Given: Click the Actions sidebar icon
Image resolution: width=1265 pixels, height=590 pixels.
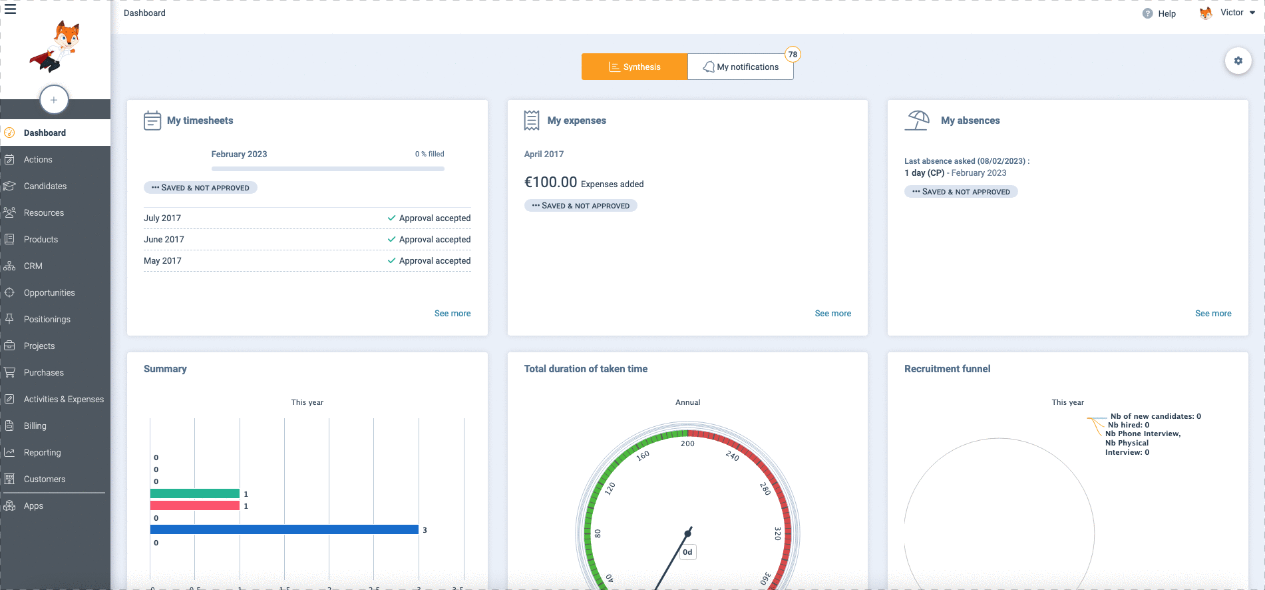Looking at the screenshot, I should tap(9, 159).
